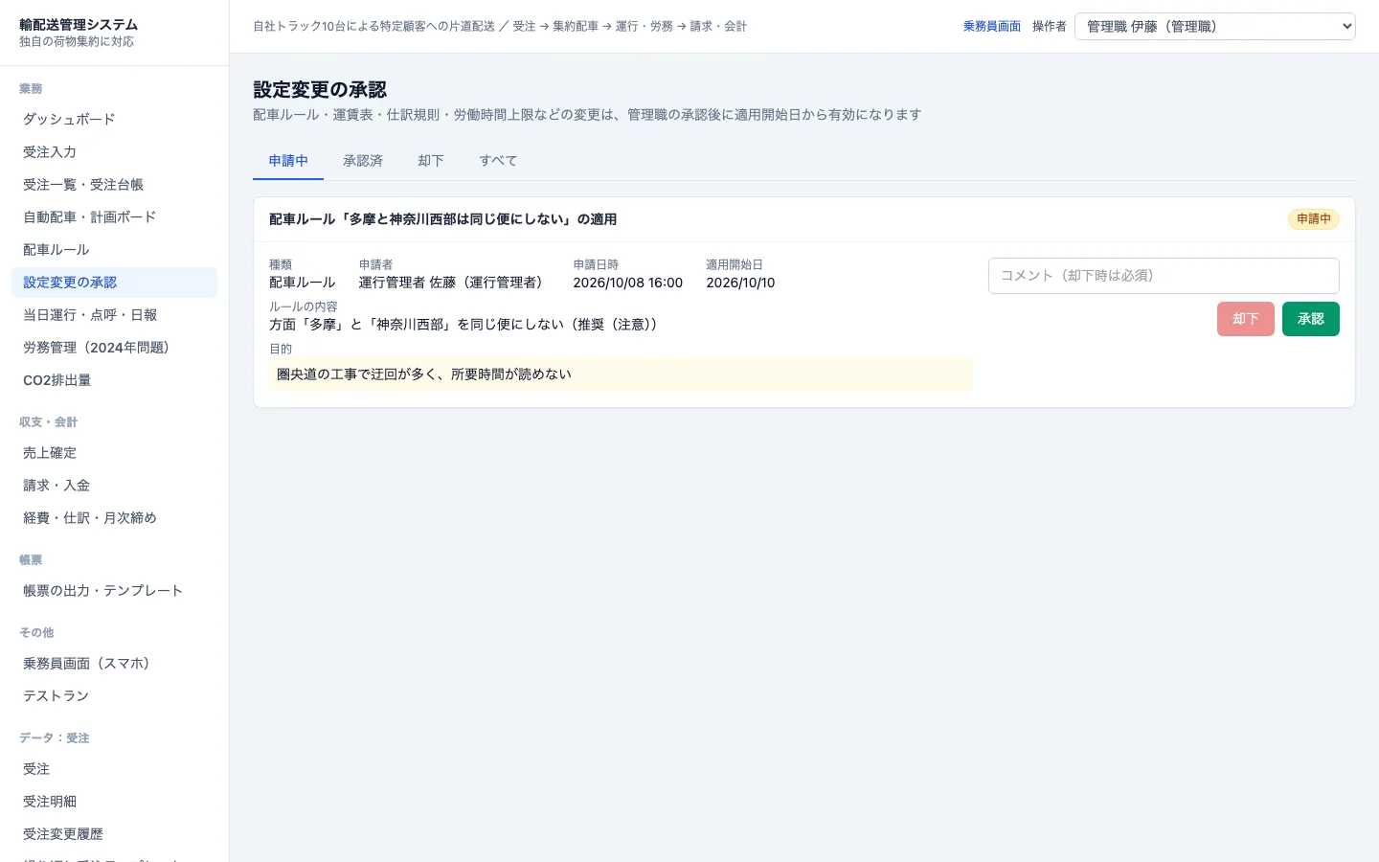Viewport: 1379px width, 862px height.
Task: Open the 乗務員画面 link in header
Action: 992,27
